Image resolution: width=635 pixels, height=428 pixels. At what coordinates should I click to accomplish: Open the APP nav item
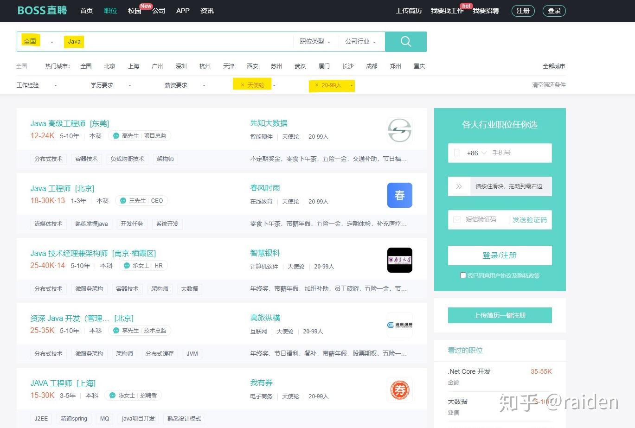click(183, 11)
